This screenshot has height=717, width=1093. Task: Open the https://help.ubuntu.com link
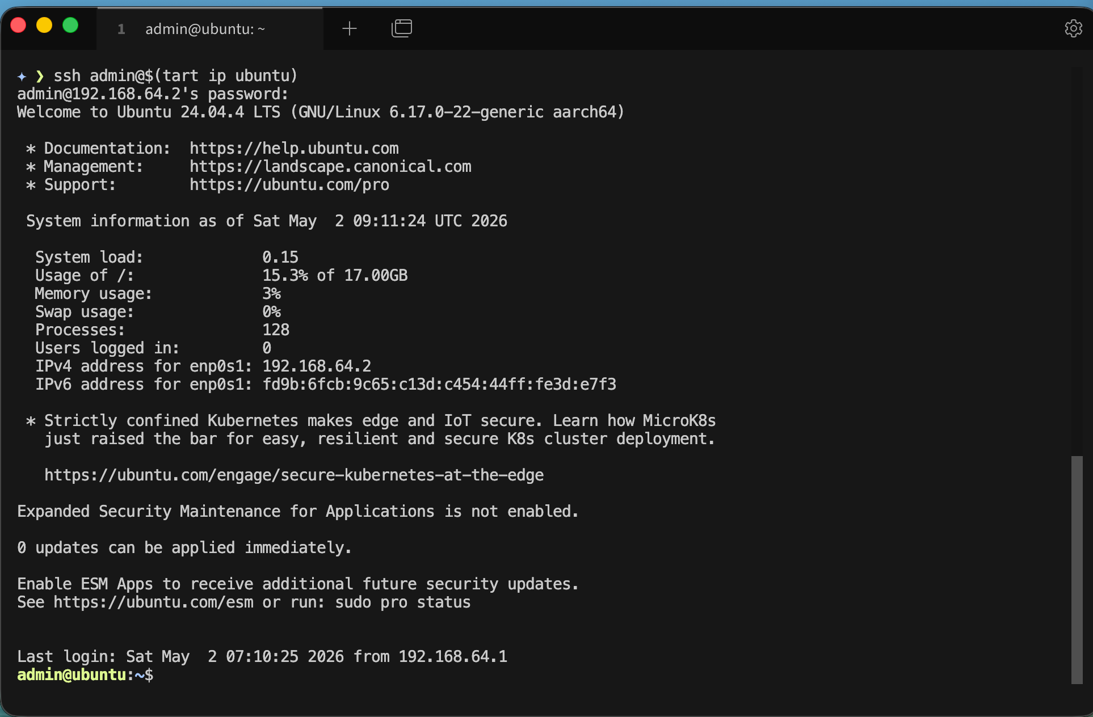point(294,149)
